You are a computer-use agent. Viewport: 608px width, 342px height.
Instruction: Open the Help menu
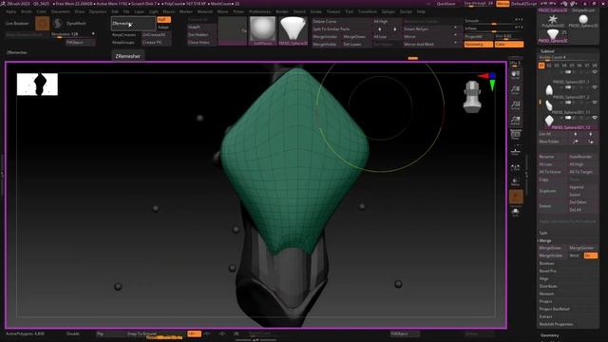(421, 11)
